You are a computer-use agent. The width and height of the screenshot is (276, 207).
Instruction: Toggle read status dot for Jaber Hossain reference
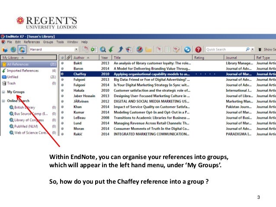pos(62,96)
